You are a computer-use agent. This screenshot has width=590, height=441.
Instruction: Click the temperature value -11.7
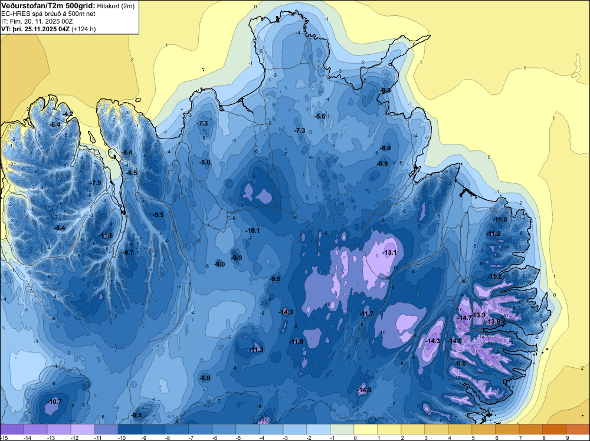click(366, 314)
